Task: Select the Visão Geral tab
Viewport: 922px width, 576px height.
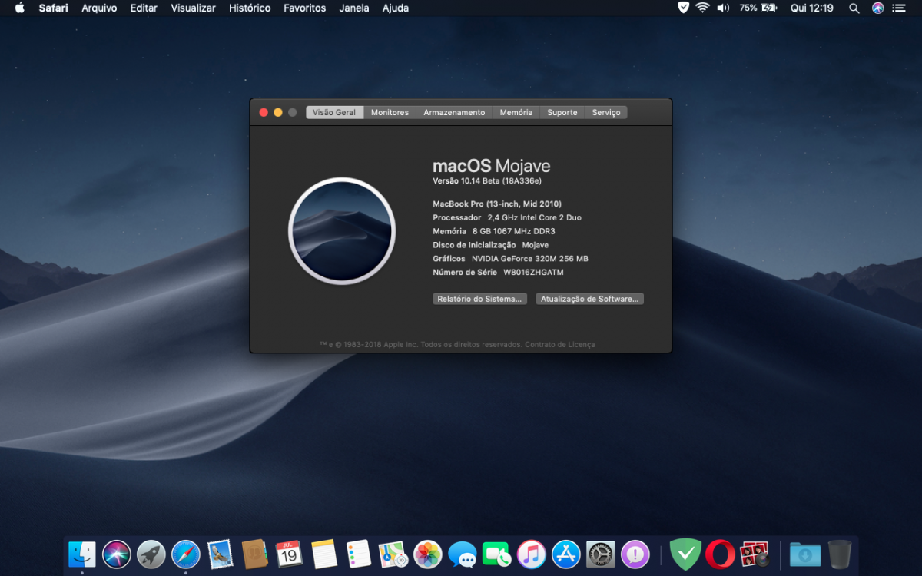Action: pos(334,112)
